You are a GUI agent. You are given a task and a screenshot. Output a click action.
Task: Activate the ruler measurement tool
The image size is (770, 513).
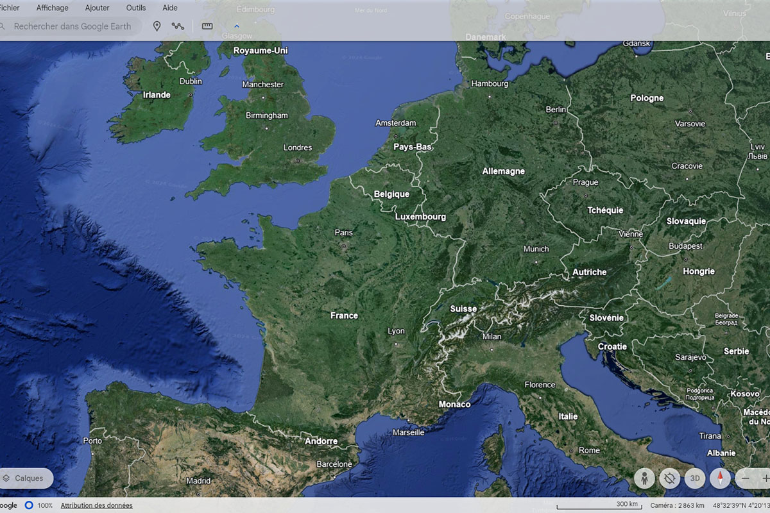[207, 26]
